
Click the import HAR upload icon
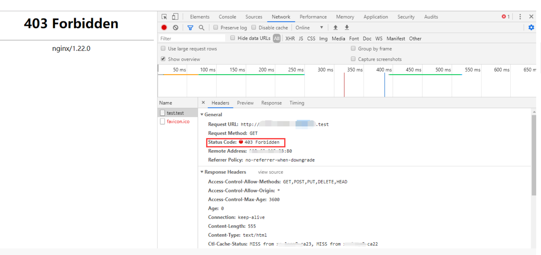[335, 28]
